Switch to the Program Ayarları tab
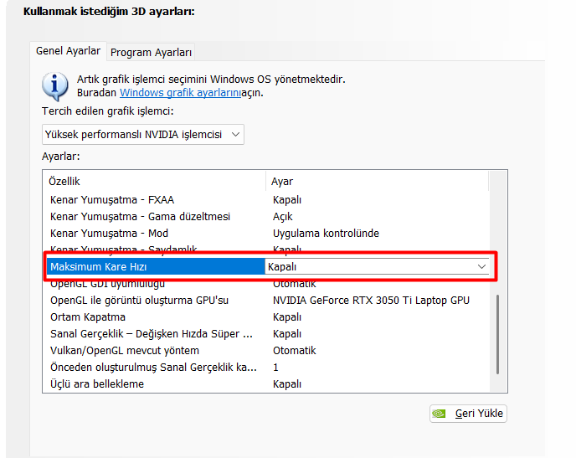The height and width of the screenshot is (458, 576). point(152,52)
